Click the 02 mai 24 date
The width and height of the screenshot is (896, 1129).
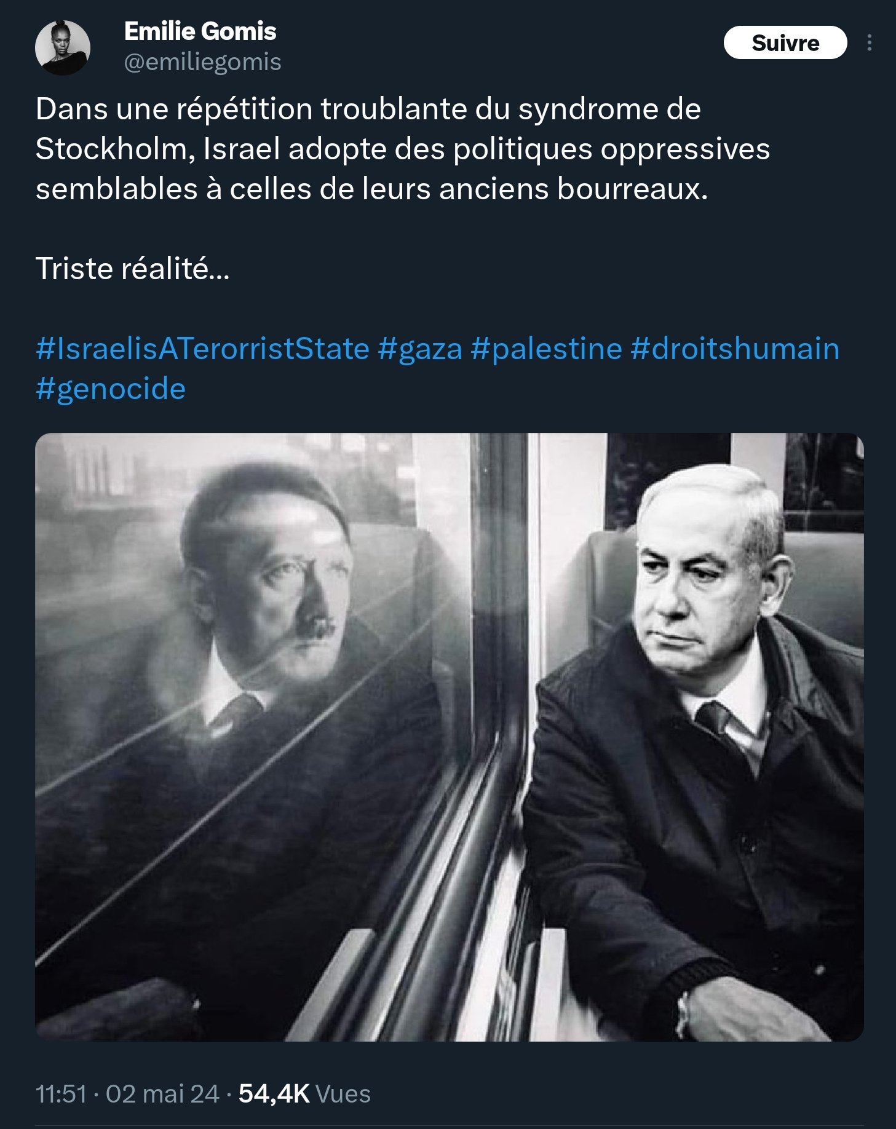(x=162, y=1094)
